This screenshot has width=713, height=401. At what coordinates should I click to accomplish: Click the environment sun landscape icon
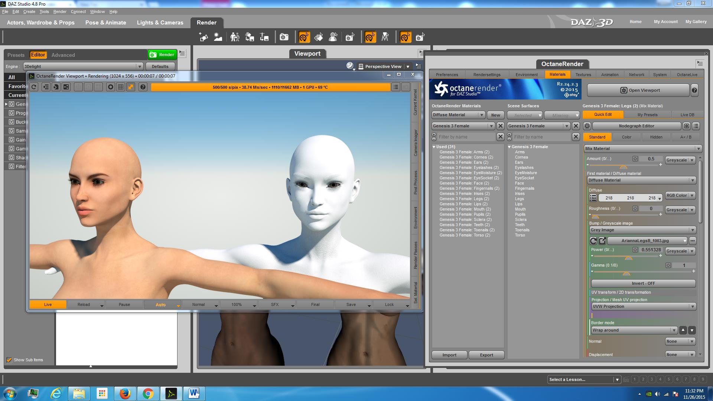[218, 37]
